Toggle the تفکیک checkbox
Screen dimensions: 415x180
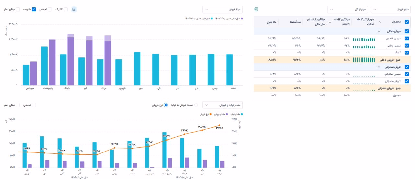[x=66, y=9]
